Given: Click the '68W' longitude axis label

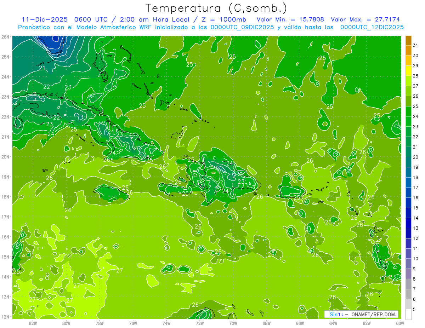Looking at the screenshot, I should click(267, 323).
